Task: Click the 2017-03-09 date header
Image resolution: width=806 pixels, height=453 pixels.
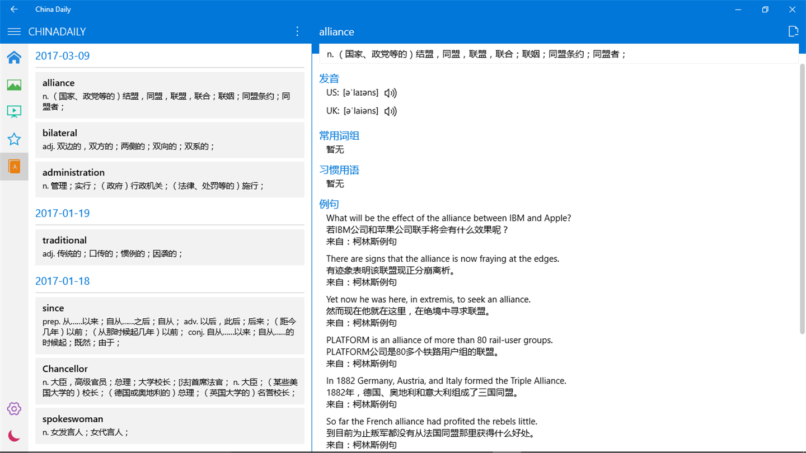Action: coord(62,56)
